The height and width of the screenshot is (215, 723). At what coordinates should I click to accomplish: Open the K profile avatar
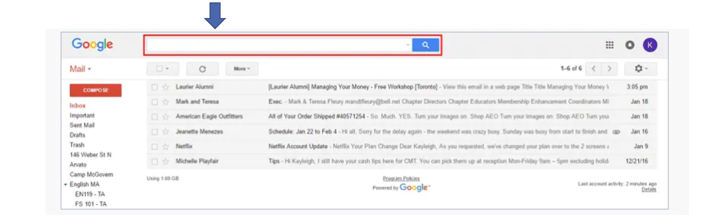[650, 45]
